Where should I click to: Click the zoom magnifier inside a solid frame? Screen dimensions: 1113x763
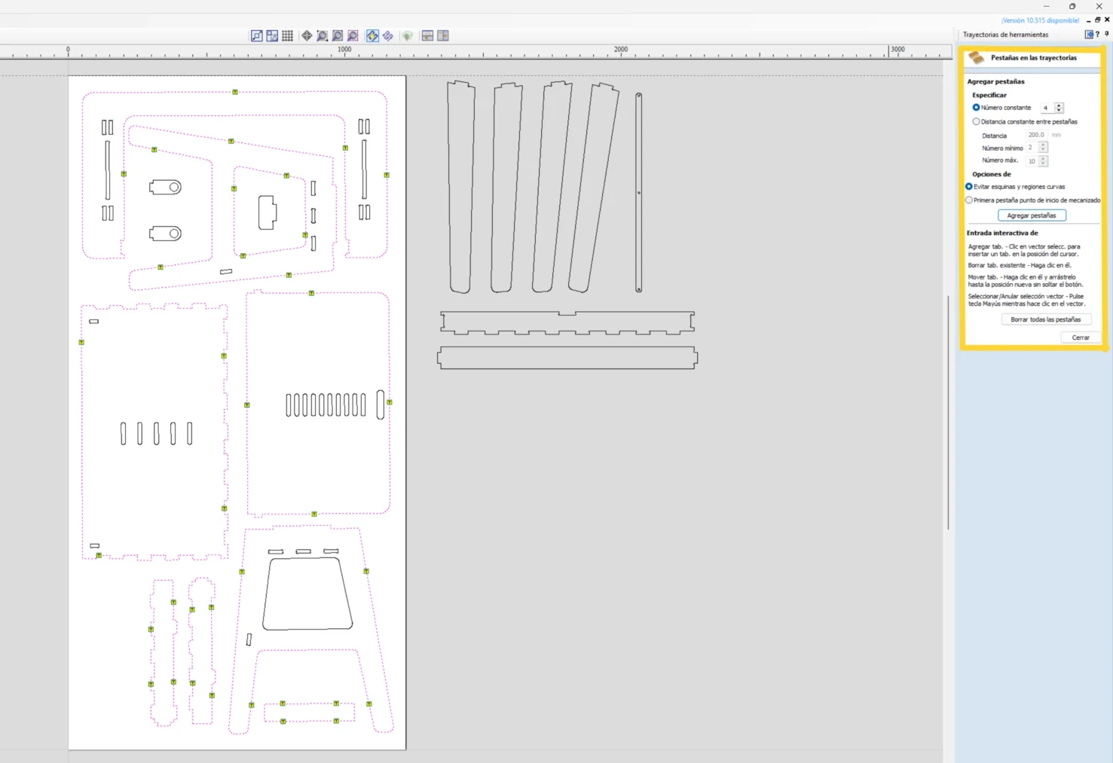coord(338,36)
